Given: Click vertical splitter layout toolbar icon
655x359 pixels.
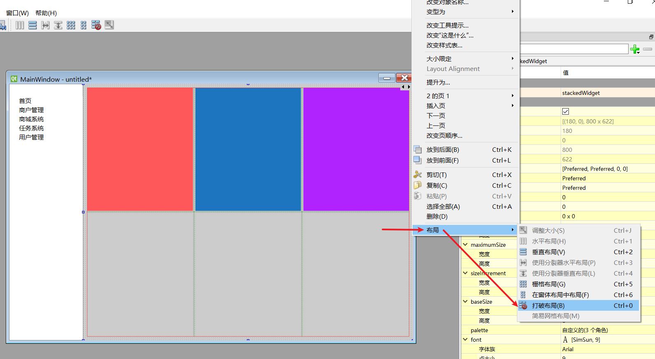Looking at the screenshot, I should click(x=58, y=25).
